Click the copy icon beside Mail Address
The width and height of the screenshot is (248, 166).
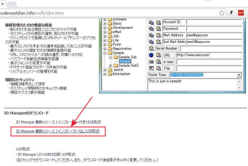(x=151, y=35)
